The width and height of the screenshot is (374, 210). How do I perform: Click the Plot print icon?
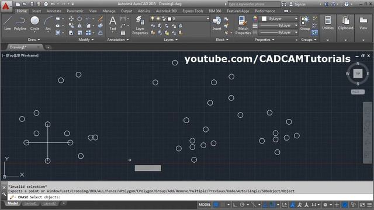pyautogui.click(x=46, y=4)
